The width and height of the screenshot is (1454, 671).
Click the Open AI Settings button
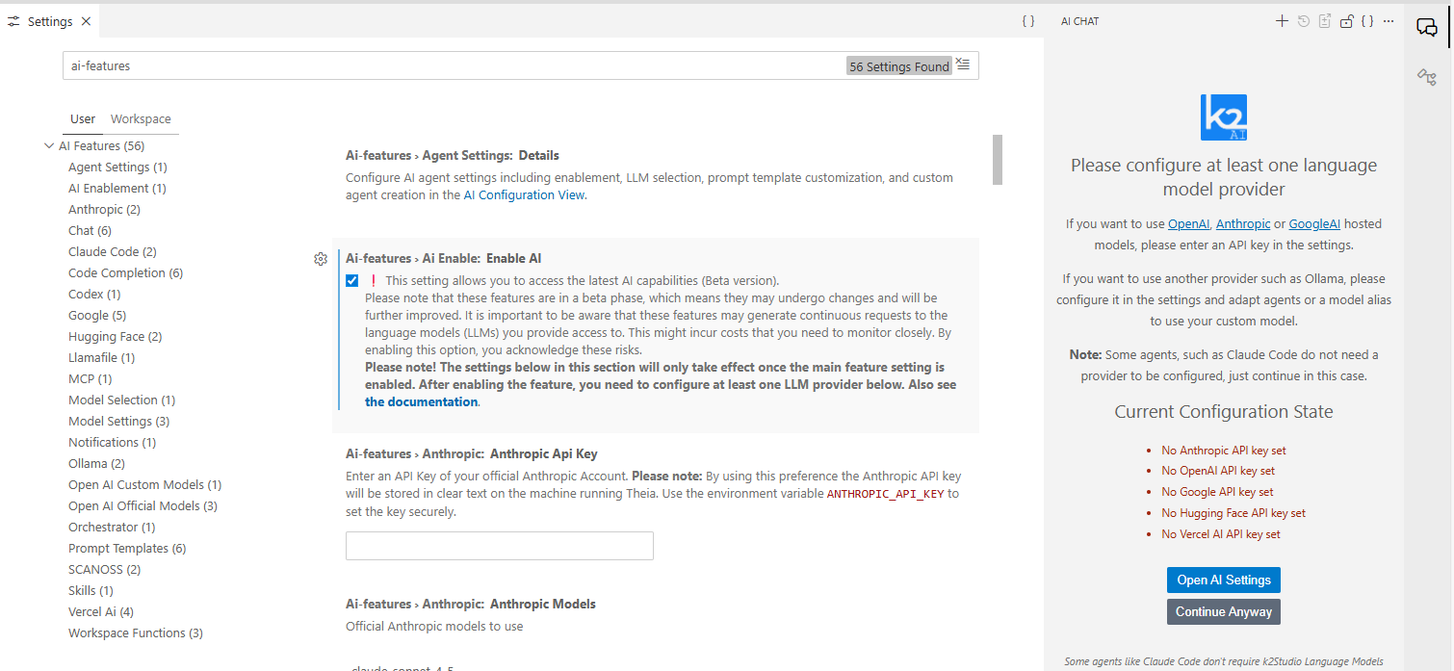click(x=1223, y=581)
